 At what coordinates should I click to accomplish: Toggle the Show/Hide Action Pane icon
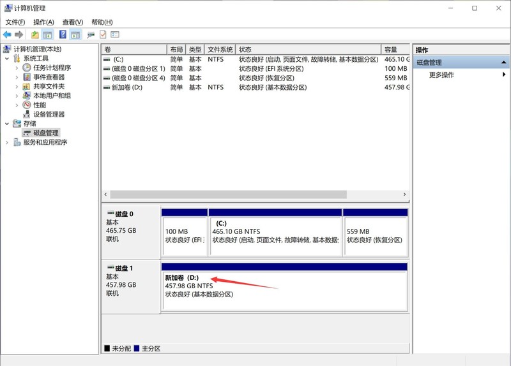click(75, 34)
